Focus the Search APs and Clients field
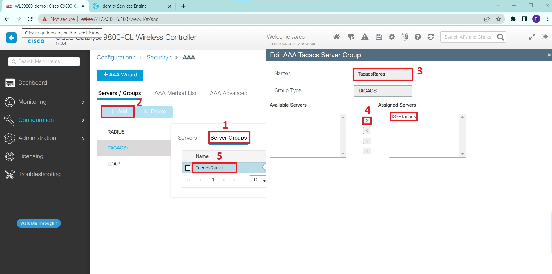 [468, 37]
